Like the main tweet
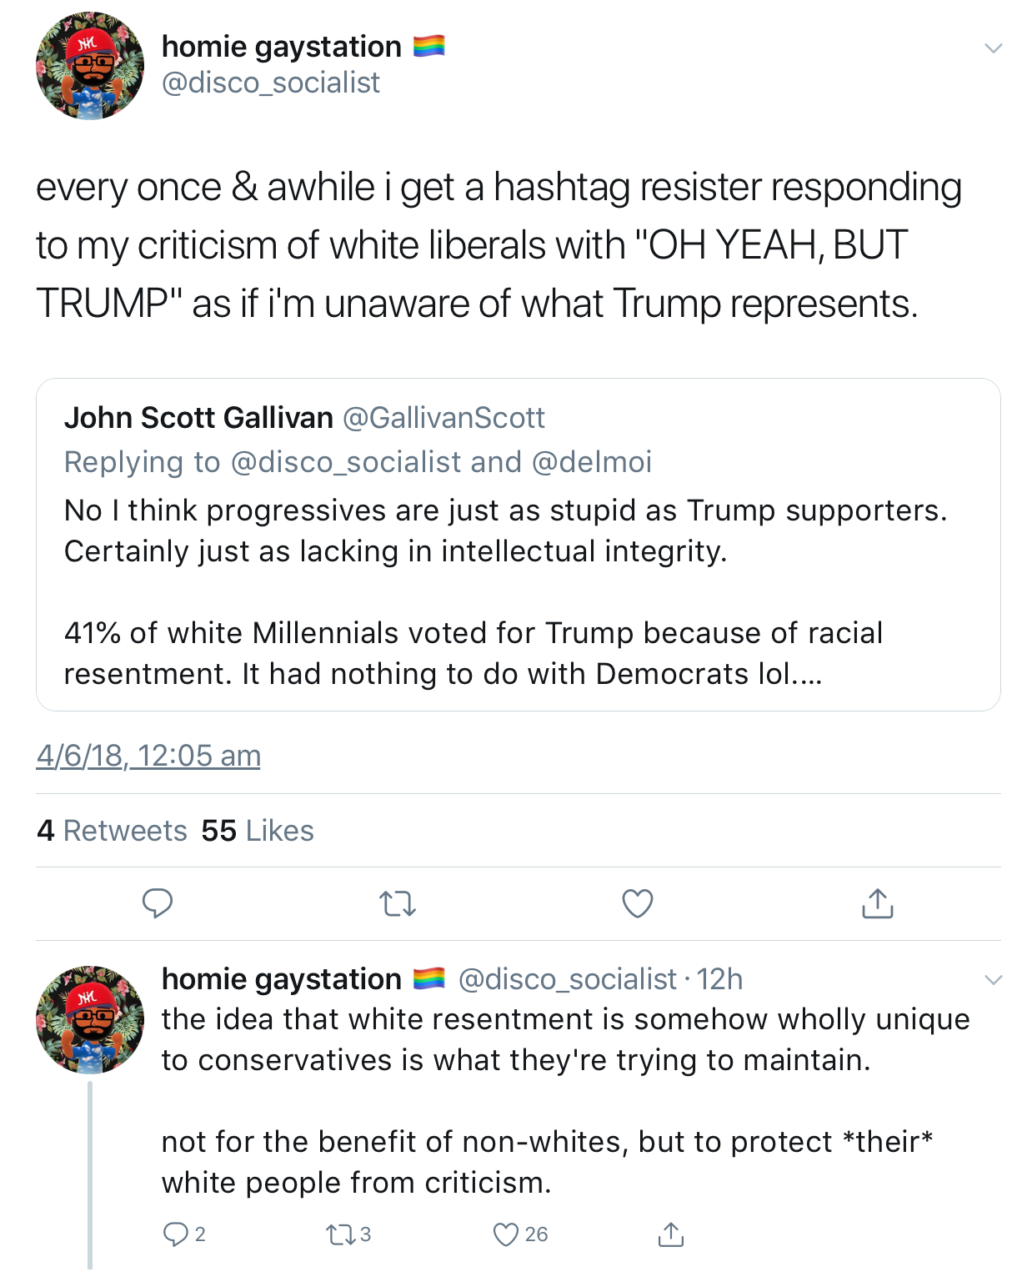The image size is (1022, 1277). click(x=638, y=904)
